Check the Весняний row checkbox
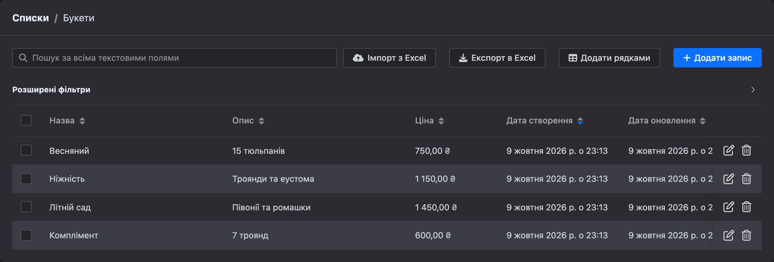The image size is (774, 262). [x=26, y=150]
